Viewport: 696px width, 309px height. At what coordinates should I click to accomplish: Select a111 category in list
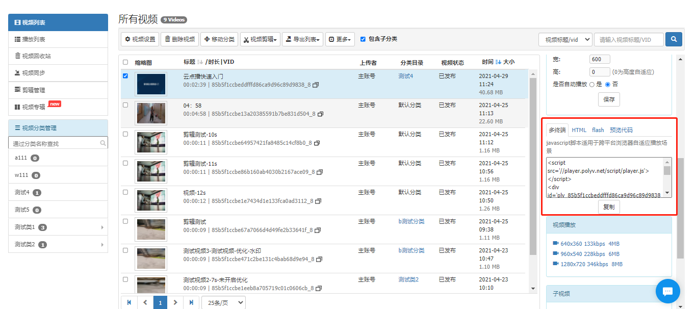[58, 158]
